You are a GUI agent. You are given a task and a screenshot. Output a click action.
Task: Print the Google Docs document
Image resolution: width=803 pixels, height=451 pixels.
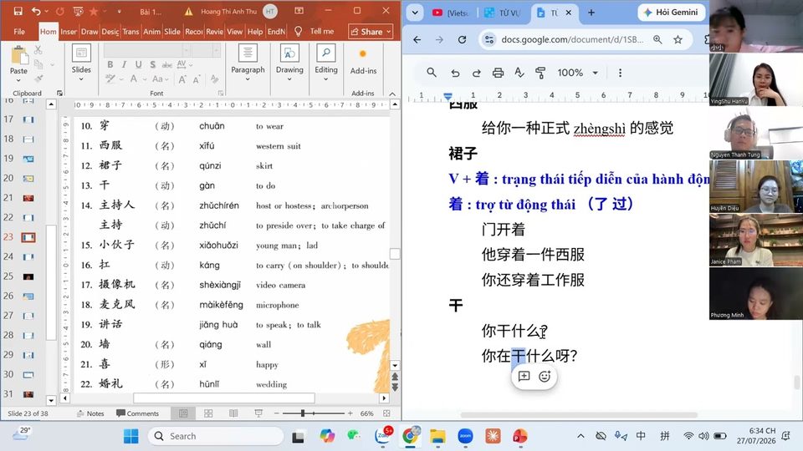498,73
